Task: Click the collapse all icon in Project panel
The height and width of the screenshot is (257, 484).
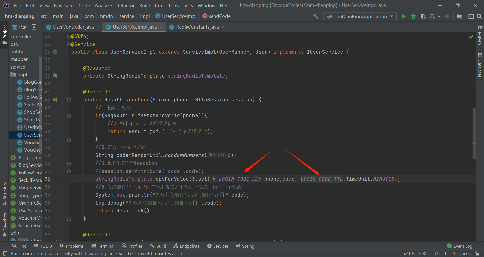Action: pyautogui.click(x=34, y=27)
